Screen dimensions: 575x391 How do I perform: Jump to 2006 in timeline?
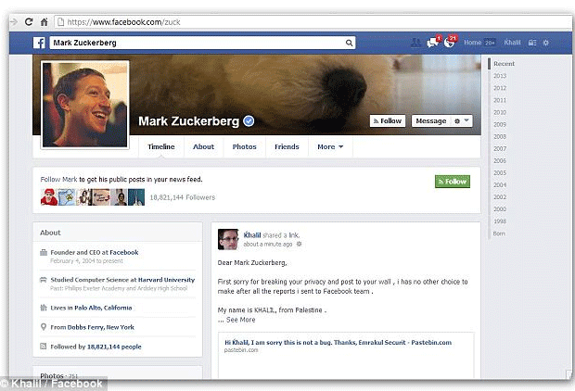[x=500, y=160]
